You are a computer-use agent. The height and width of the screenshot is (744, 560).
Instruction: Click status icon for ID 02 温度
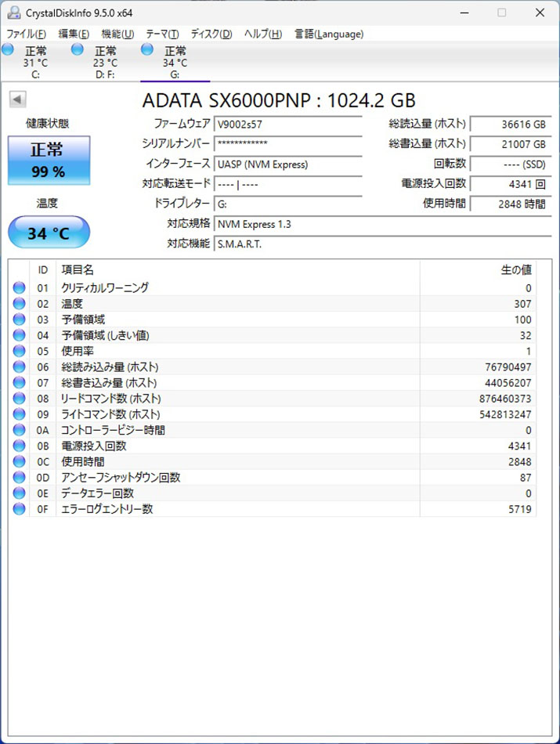click(x=19, y=304)
